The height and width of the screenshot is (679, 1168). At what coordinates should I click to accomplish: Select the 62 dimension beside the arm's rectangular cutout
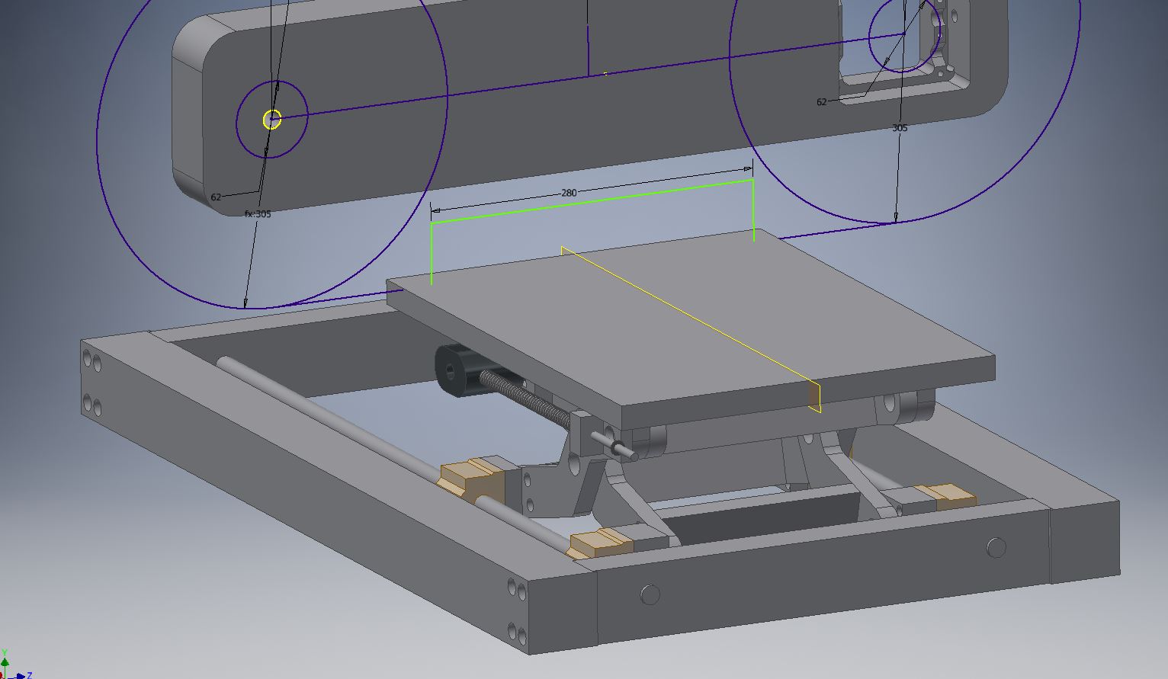[x=821, y=102]
